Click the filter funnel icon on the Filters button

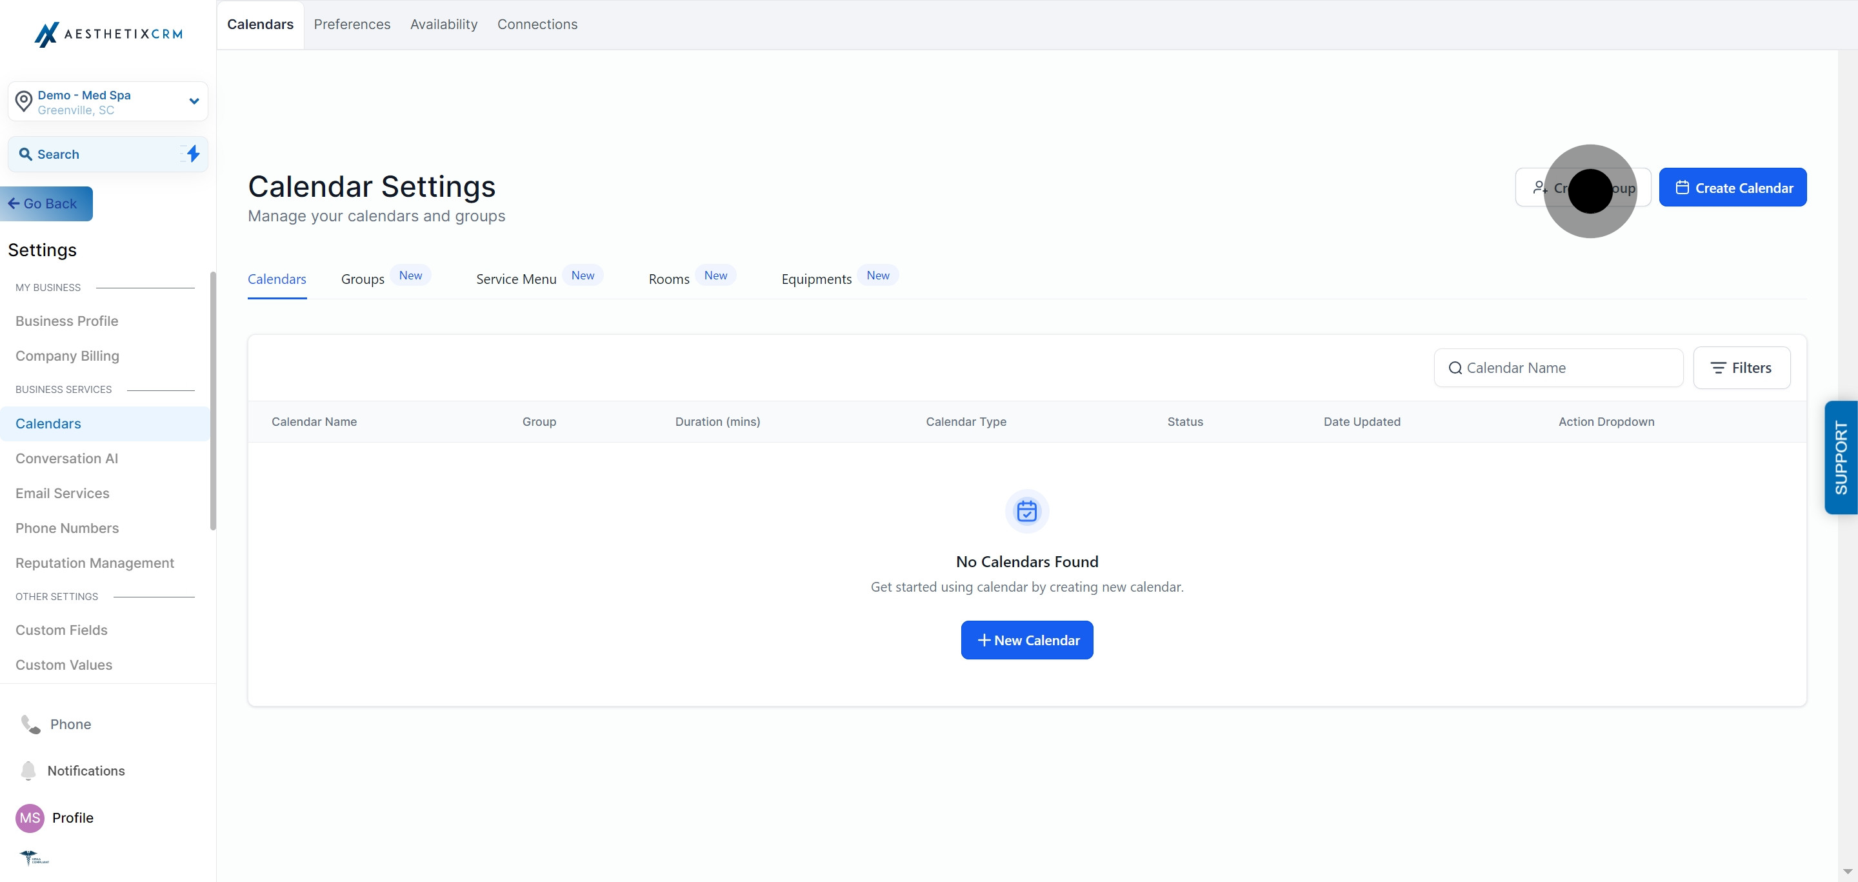tap(1718, 367)
